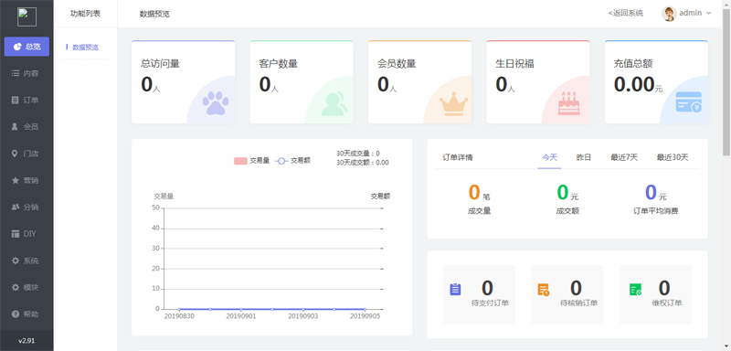Image resolution: width=731 pixels, height=351 pixels.
Task: Select the 会员 member icon in sidebar
Action: [x=16, y=127]
